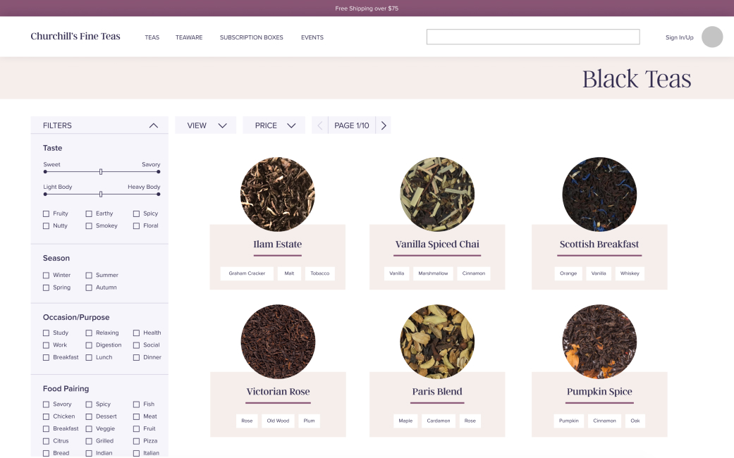Check the Social checkbox
734x458 pixels.
(136, 345)
